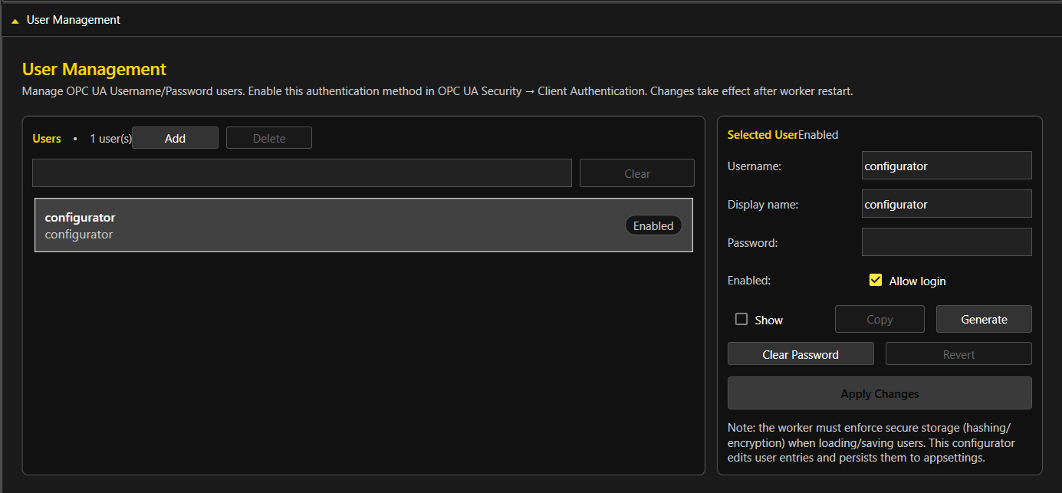Uncheck the Allow login checkbox
Image resolution: width=1062 pixels, height=493 pixels.
point(876,281)
